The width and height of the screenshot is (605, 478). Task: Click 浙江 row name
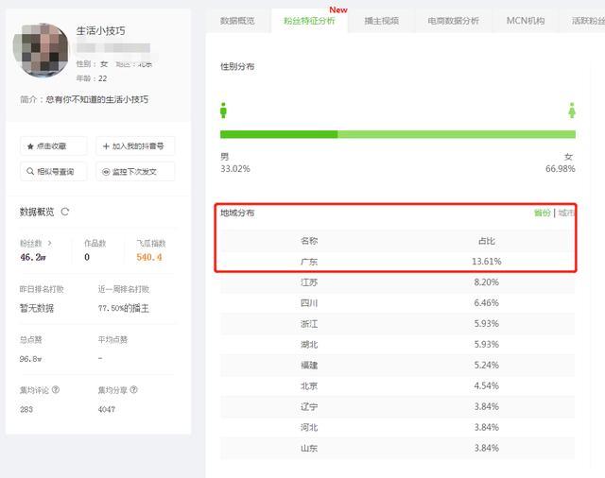[x=309, y=324]
